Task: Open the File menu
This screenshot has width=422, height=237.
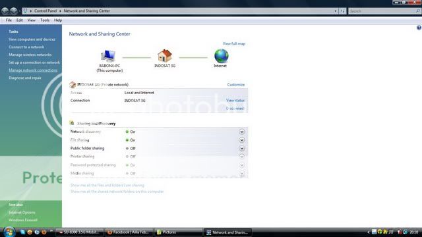Action: coord(9,20)
